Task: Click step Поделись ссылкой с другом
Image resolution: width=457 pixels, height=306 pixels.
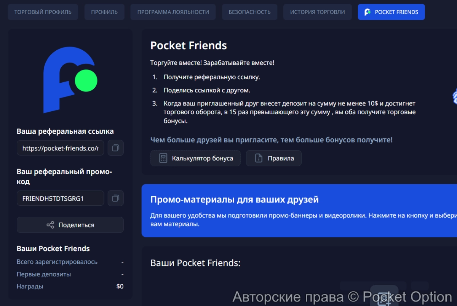Action: coord(207,90)
